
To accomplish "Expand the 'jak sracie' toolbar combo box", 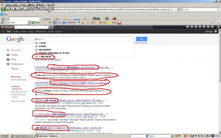I will [29, 22].
